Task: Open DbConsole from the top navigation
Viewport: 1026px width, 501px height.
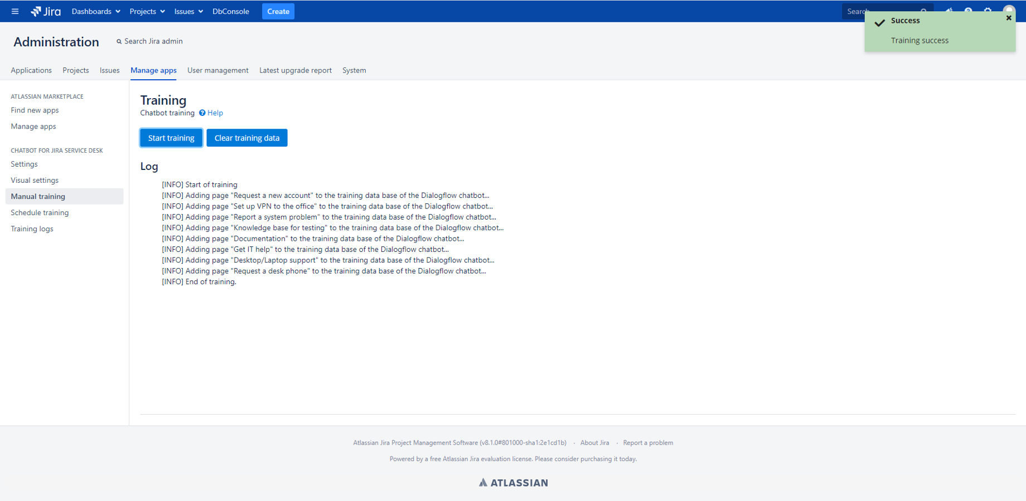Action: click(231, 11)
